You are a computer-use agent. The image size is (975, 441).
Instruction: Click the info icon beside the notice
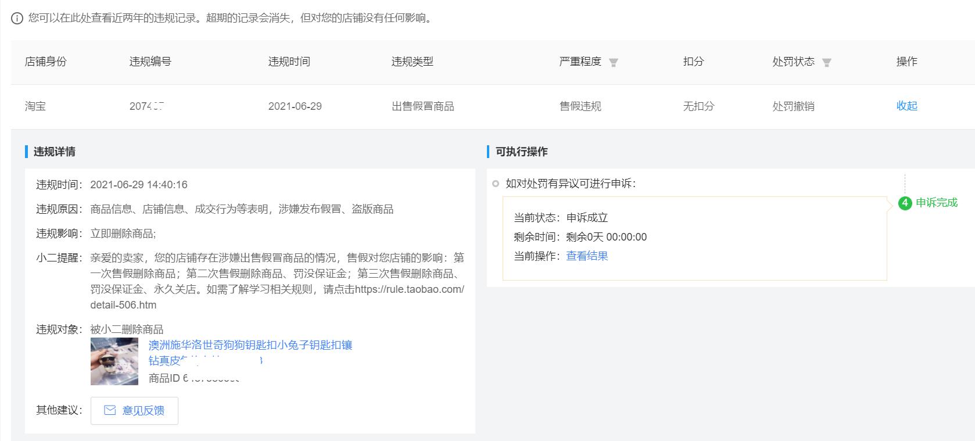click(17, 18)
